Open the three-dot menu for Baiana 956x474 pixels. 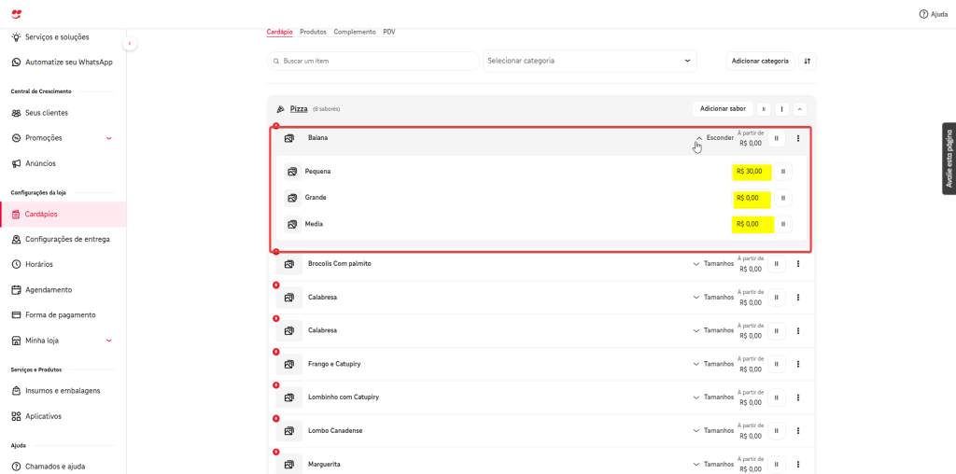coord(798,138)
